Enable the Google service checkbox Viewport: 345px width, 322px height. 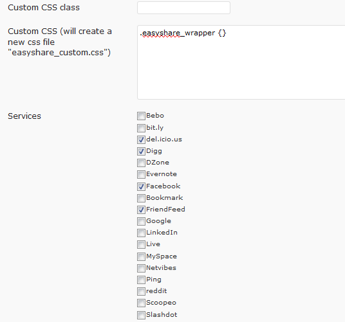click(141, 221)
